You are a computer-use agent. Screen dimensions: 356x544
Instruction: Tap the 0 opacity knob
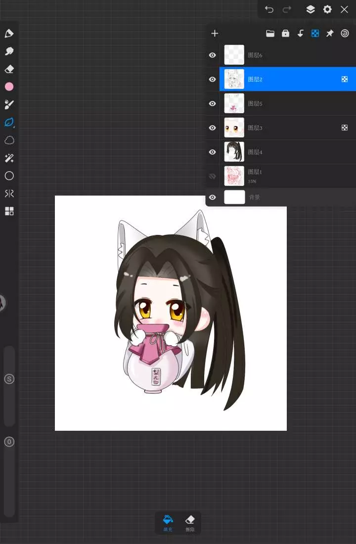point(9,442)
